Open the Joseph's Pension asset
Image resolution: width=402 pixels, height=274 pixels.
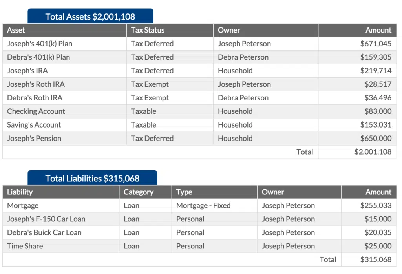pyautogui.click(x=34, y=139)
